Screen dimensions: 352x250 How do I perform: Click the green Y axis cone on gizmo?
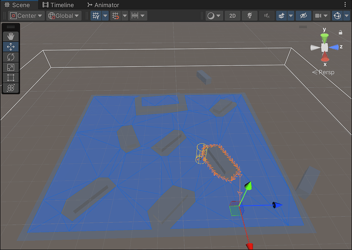pyautogui.click(x=324, y=37)
